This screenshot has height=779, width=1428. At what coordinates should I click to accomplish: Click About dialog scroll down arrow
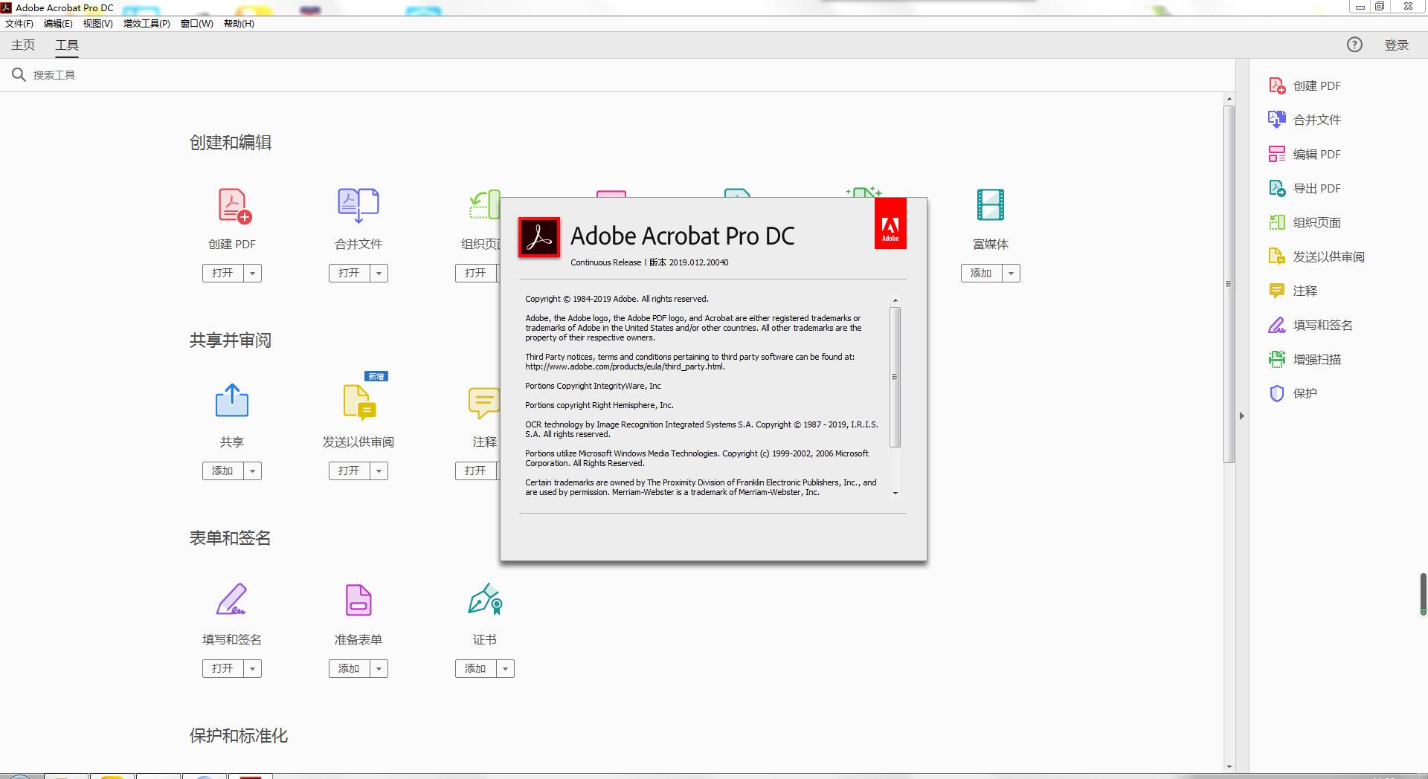click(895, 493)
